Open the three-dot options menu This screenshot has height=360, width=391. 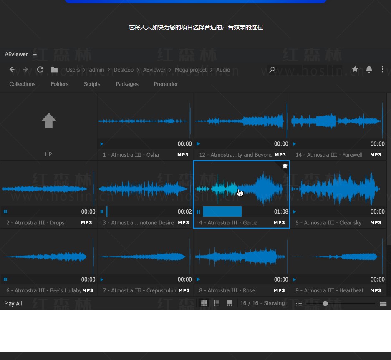tap(383, 69)
